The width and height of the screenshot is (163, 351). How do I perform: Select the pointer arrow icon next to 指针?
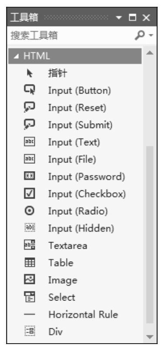click(x=30, y=73)
